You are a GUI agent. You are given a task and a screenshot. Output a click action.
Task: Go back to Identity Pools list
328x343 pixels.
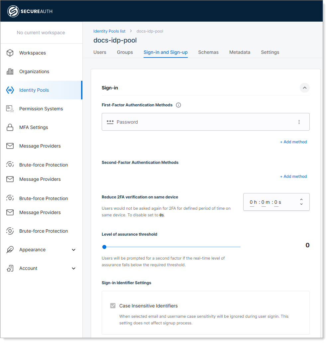[x=109, y=31]
